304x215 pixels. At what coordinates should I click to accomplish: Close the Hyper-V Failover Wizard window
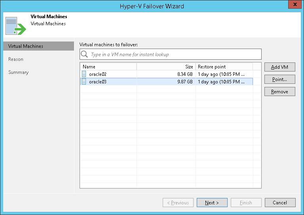pos(293,6)
